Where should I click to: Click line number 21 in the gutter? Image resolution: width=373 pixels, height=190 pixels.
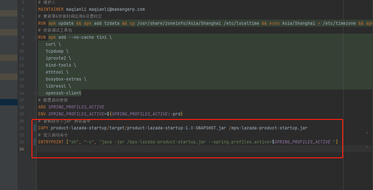pos(22,128)
